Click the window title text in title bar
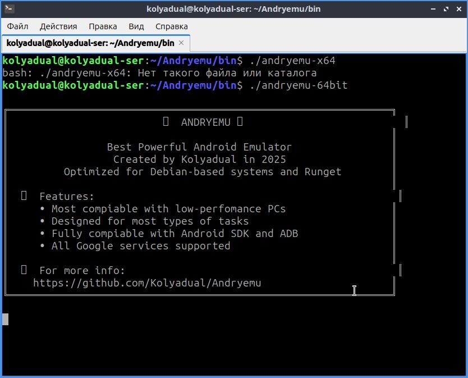The width and height of the screenshot is (468, 378). [x=233, y=9]
